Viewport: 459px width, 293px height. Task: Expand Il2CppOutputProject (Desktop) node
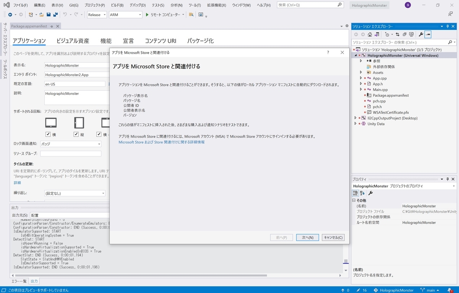355,118
